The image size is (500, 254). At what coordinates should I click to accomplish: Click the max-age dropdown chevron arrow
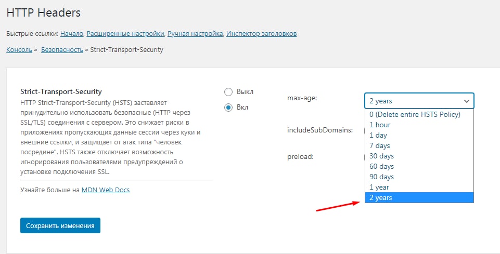466,101
